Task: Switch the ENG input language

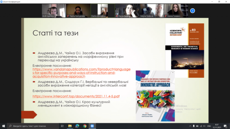Action: click(209, 126)
